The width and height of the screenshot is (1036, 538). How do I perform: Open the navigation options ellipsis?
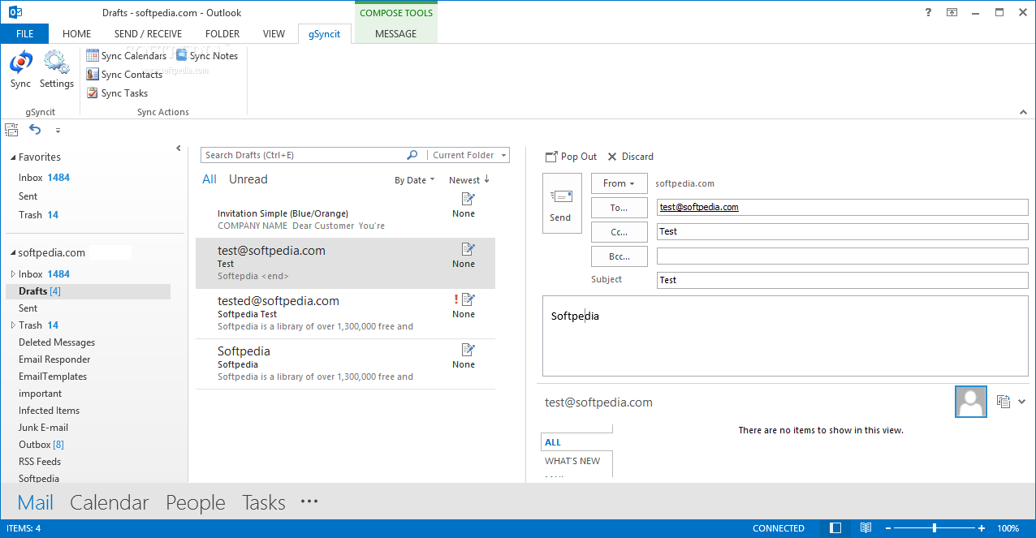tap(309, 501)
